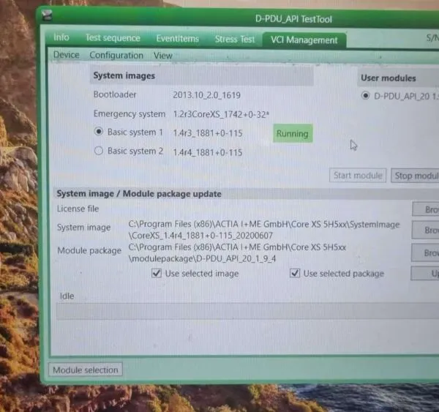The width and height of the screenshot is (439, 412).
Task: Switch to the Info tab
Action: (61, 37)
